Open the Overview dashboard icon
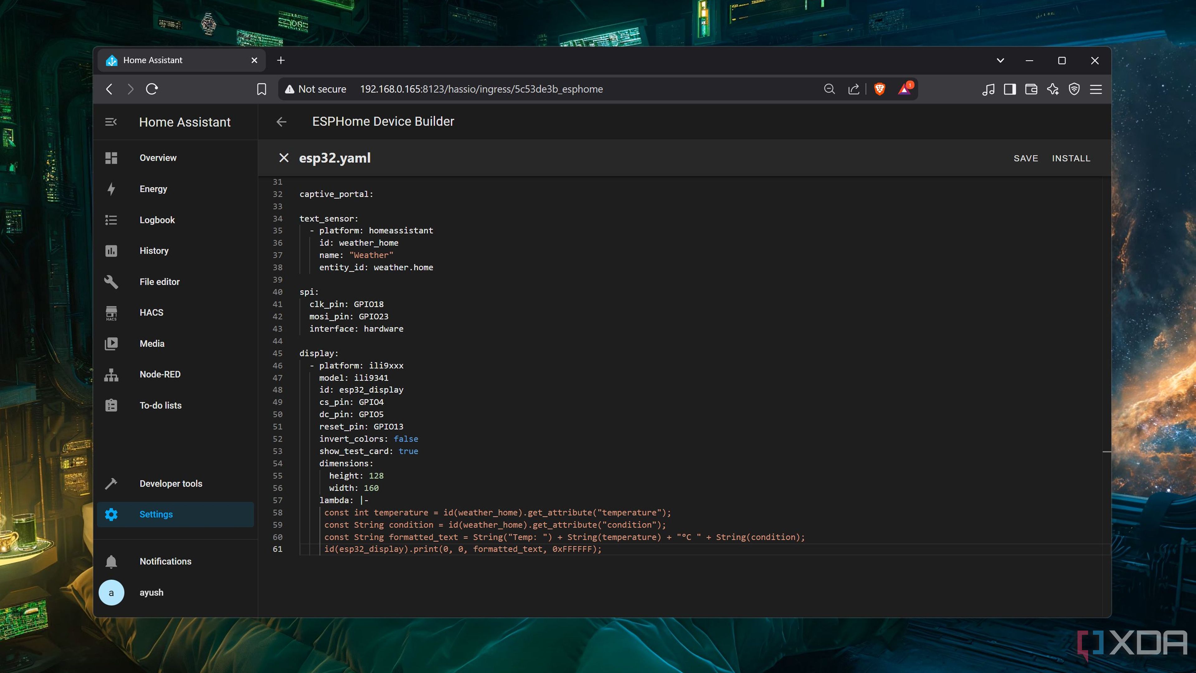 [x=111, y=158]
